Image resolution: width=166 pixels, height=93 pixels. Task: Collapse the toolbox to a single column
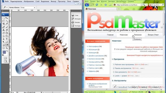(2, 11)
